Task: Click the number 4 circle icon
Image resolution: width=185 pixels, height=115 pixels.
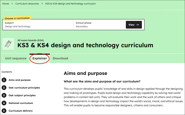Action: (x=4, y=103)
